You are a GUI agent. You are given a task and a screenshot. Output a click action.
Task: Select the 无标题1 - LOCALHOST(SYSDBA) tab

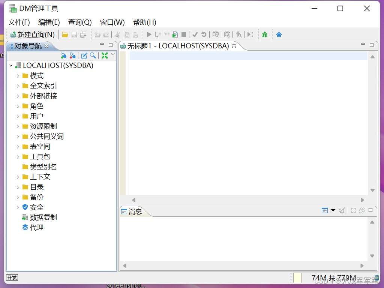[178, 46]
